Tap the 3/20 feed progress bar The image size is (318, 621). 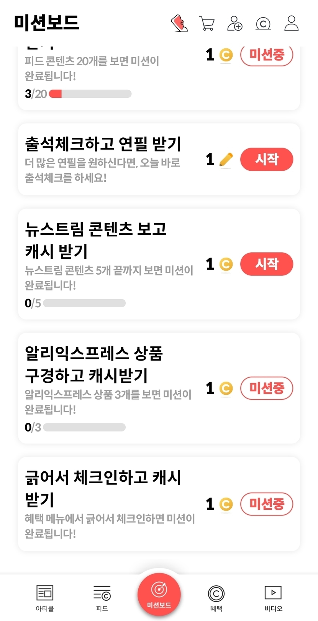pyautogui.click(x=90, y=94)
